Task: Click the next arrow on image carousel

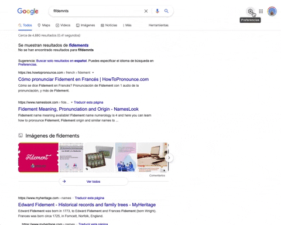Action: click(x=169, y=158)
